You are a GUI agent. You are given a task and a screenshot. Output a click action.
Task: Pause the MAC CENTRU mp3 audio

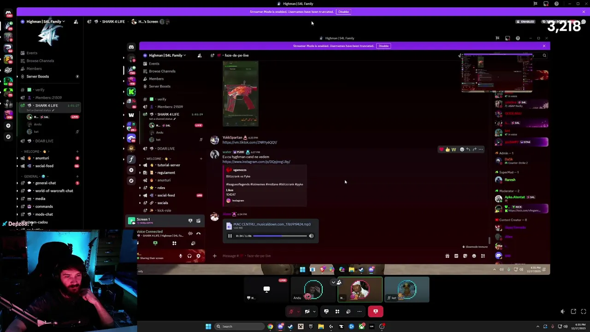pos(230,236)
